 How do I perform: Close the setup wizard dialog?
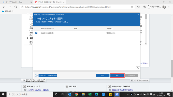[x=138, y=14]
